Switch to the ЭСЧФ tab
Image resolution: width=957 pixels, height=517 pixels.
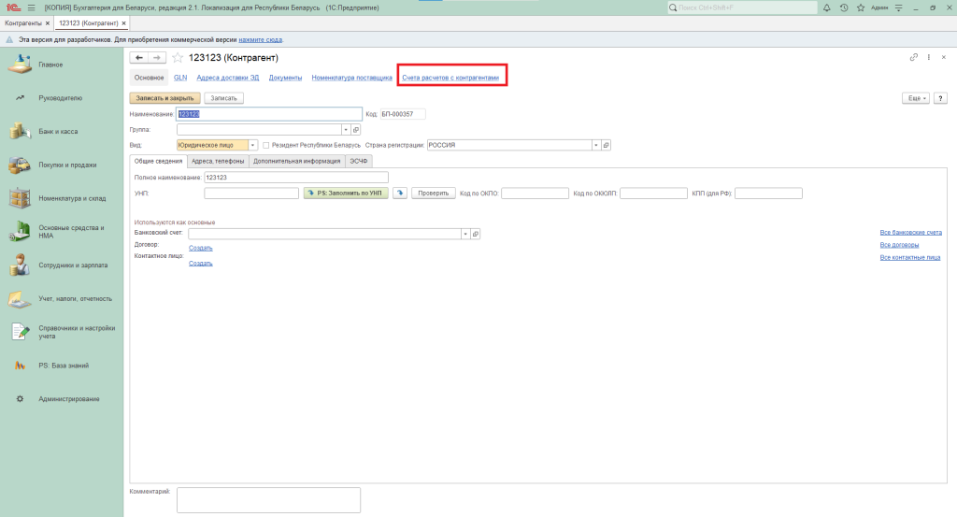(x=359, y=161)
